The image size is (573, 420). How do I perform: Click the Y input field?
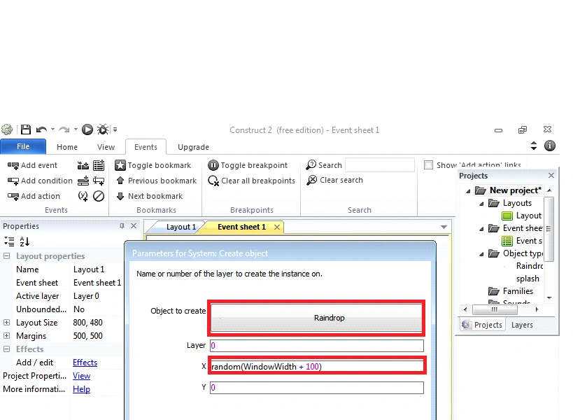[x=316, y=388]
